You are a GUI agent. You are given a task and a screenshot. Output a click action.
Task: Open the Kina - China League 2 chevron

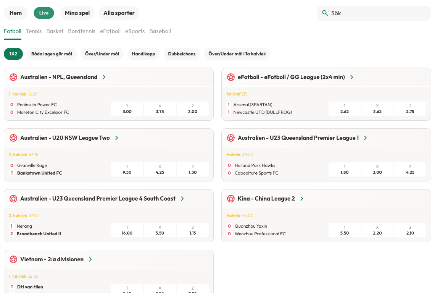tap(302, 199)
